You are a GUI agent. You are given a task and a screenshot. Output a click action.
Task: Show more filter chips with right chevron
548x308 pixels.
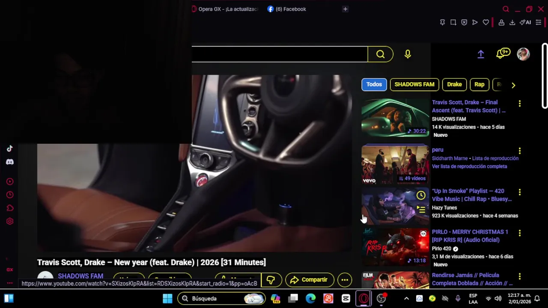[x=513, y=85]
